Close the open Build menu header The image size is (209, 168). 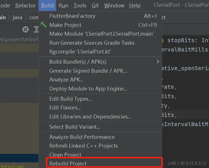pyautogui.click(x=47, y=5)
